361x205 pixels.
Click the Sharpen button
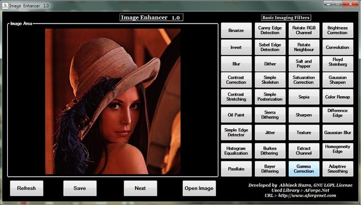click(x=304, y=115)
